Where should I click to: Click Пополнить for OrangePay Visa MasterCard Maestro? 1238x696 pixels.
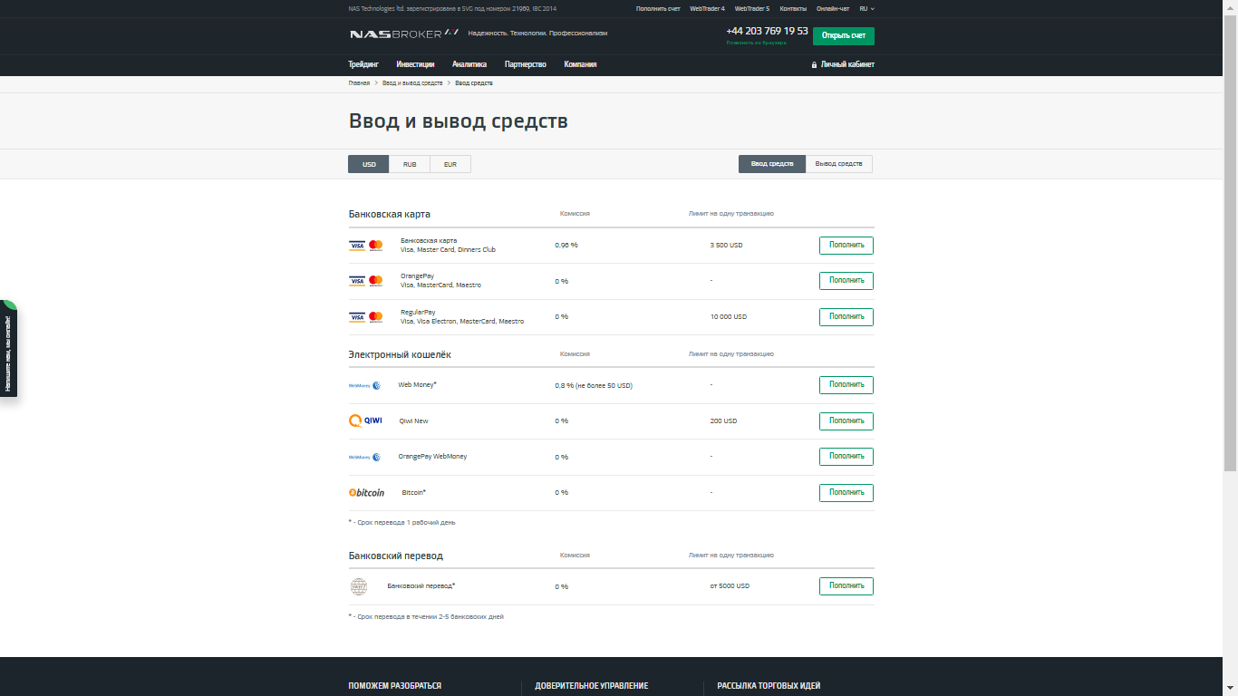click(x=846, y=281)
